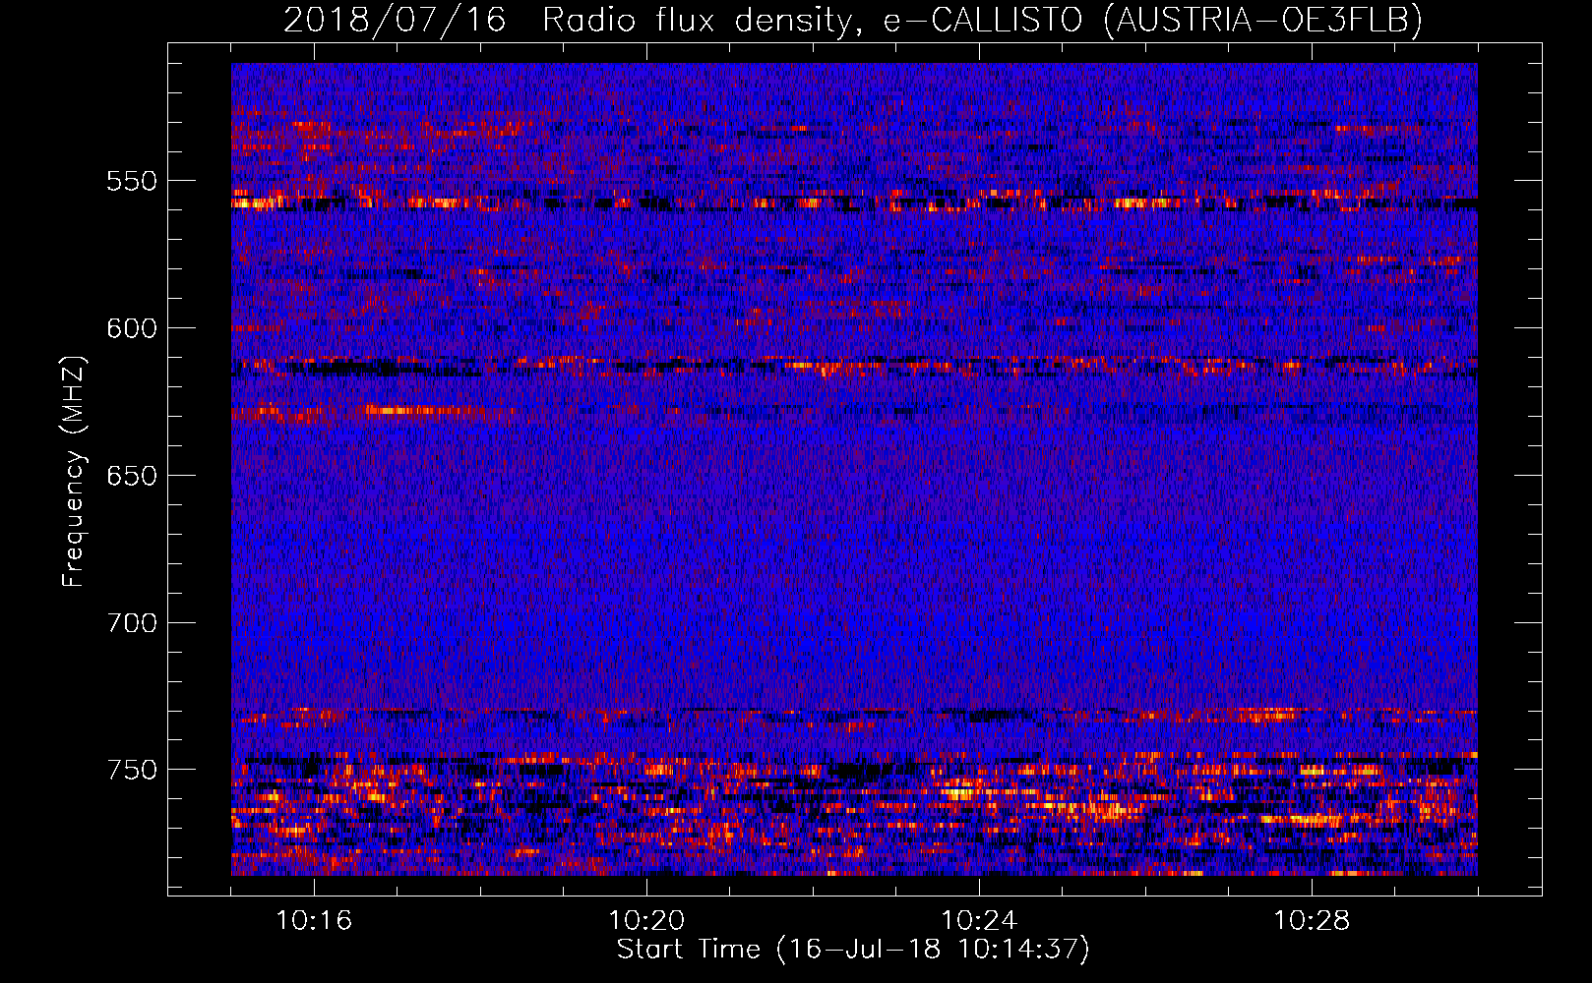Click the 10:16 time axis label
Image resolution: width=1592 pixels, height=983 pixels.
[314, 920]
